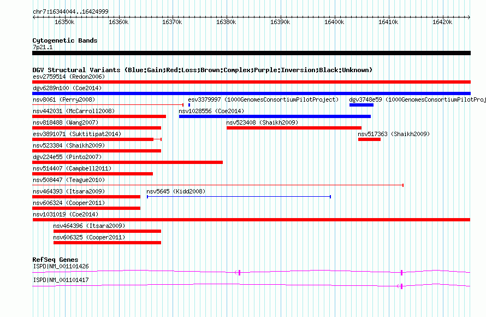Click nsv1031019 (Coe2014) label
The image size is (486, 317).
coord(66,214)
